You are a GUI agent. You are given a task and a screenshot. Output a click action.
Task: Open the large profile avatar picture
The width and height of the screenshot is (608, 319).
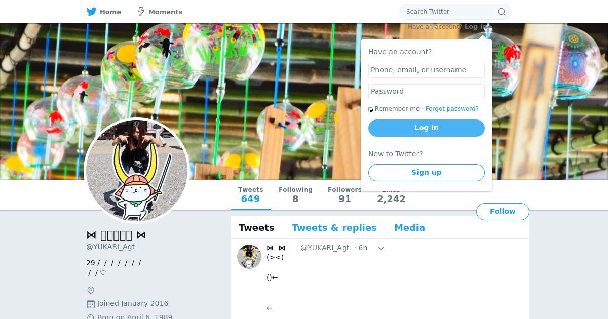(x=137, y=171)
